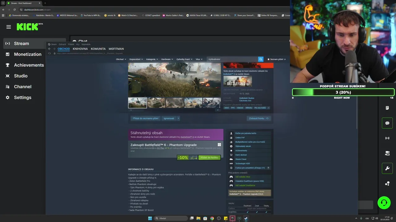
Task: Open Steam Cloud feature link
Action: (241, 159)
